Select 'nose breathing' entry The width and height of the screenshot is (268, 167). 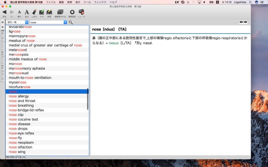(47, 105)
